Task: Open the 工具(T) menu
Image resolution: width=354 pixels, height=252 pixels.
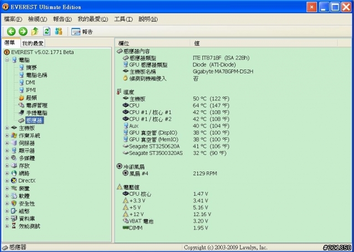Action: [x=123, y=19]
